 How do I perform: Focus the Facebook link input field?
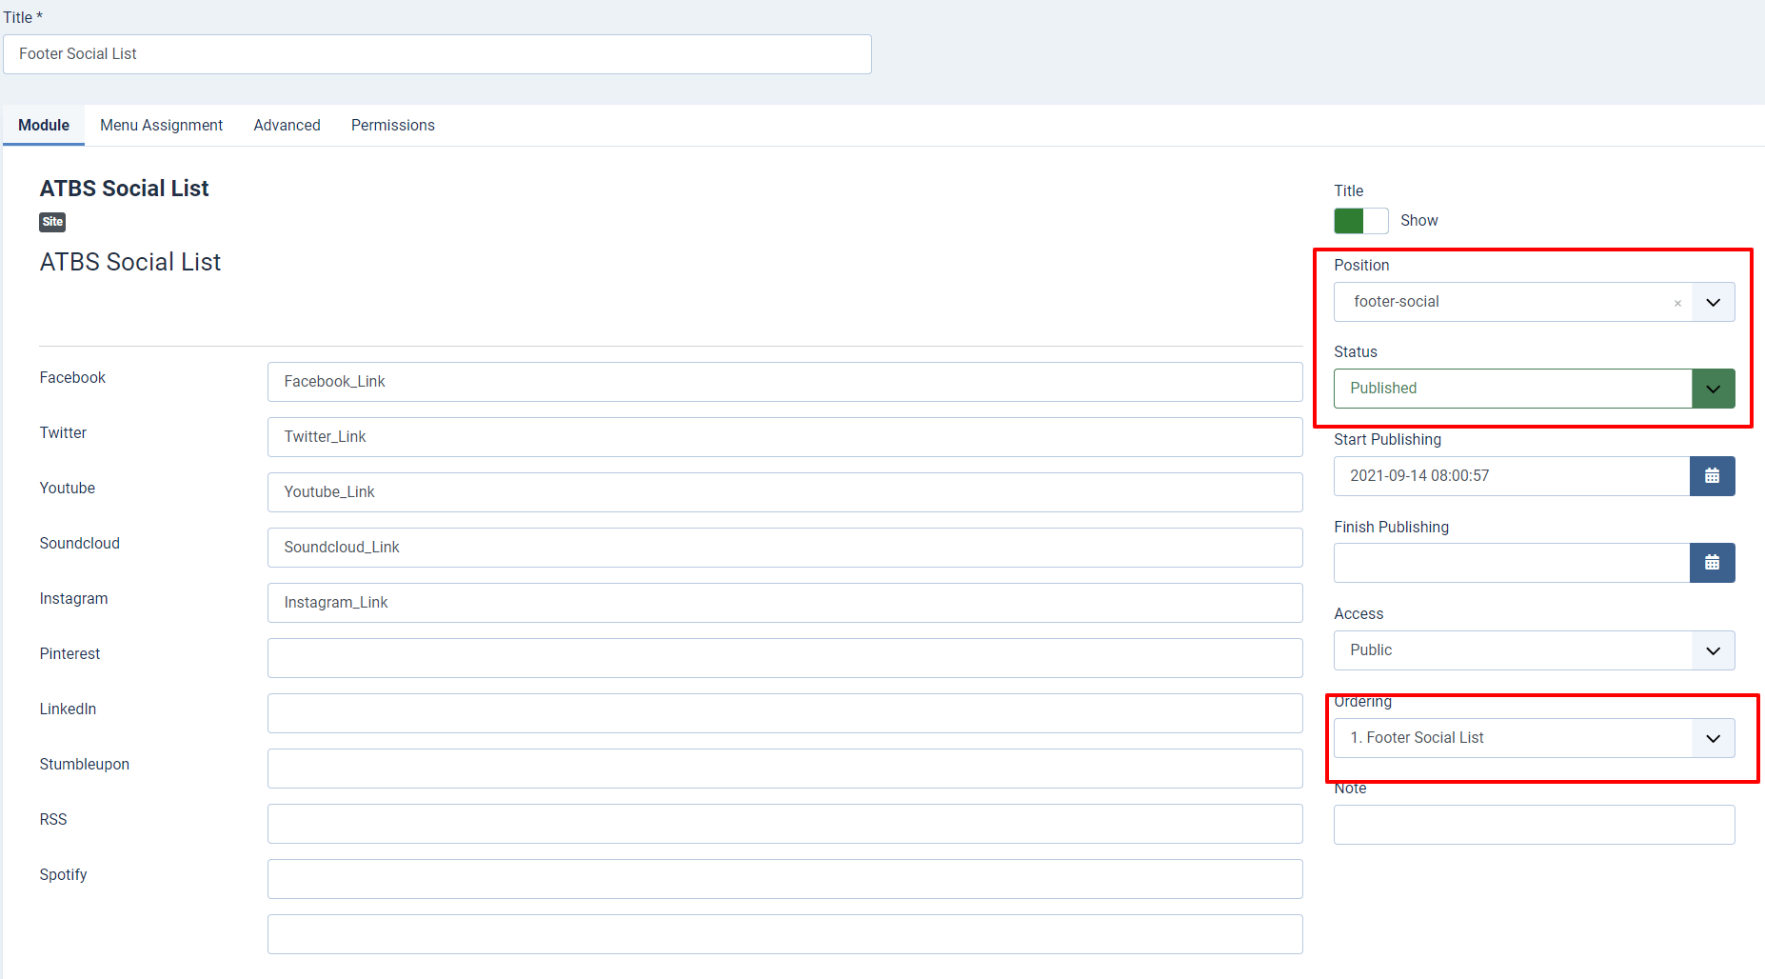(784, 382)
